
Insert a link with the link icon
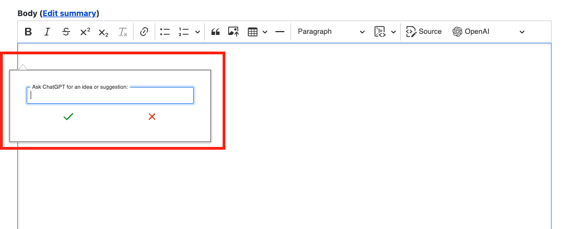pos(144,32)
